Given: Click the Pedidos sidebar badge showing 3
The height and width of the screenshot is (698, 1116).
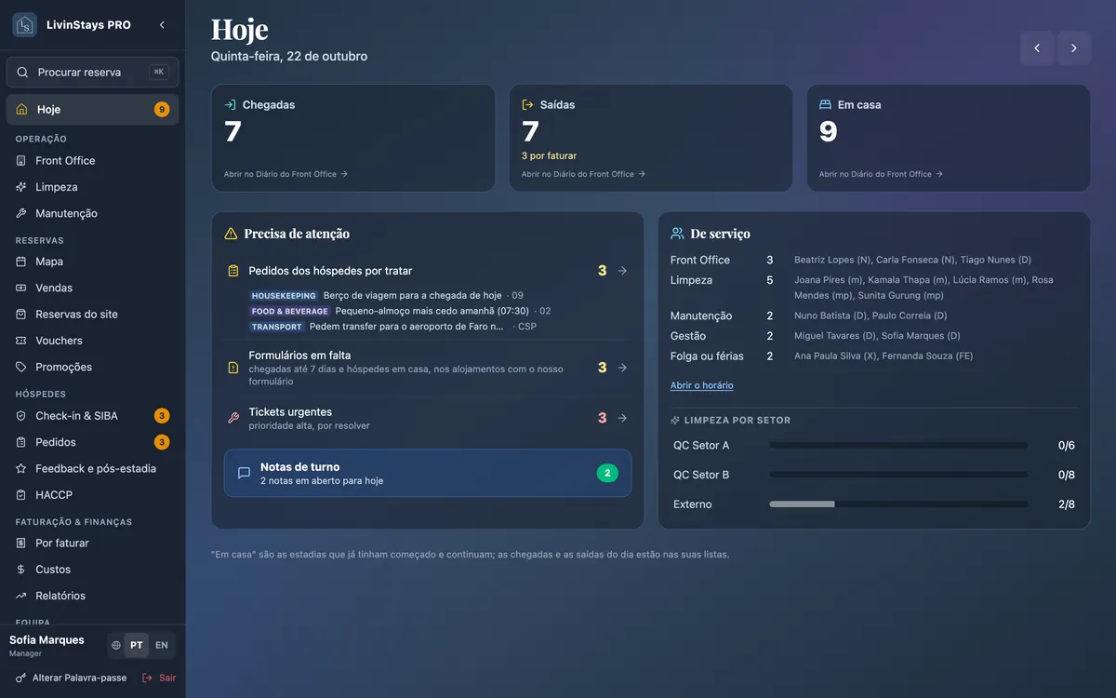Looking at the screenshot, I should coord(162,442).
